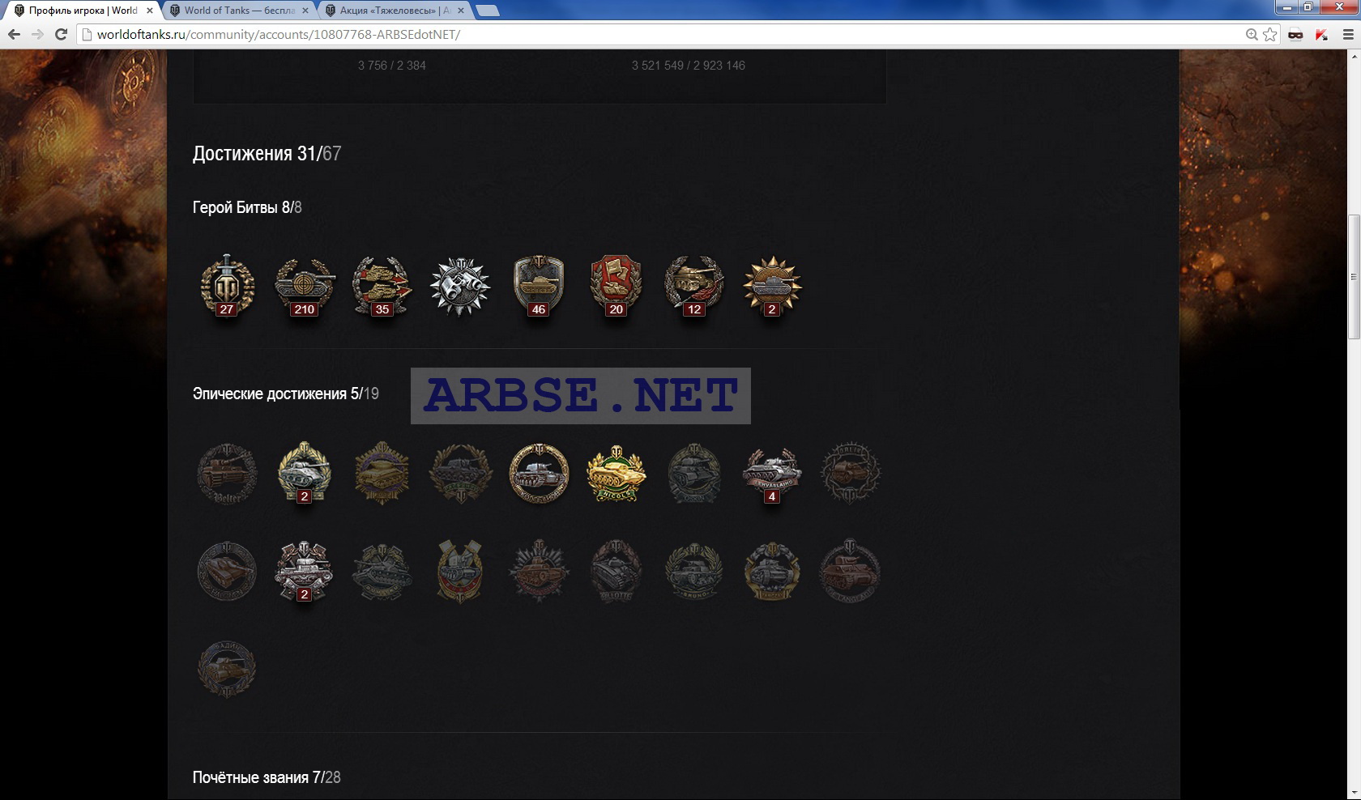Open the dimmed Bruno medal

(693, 572)
